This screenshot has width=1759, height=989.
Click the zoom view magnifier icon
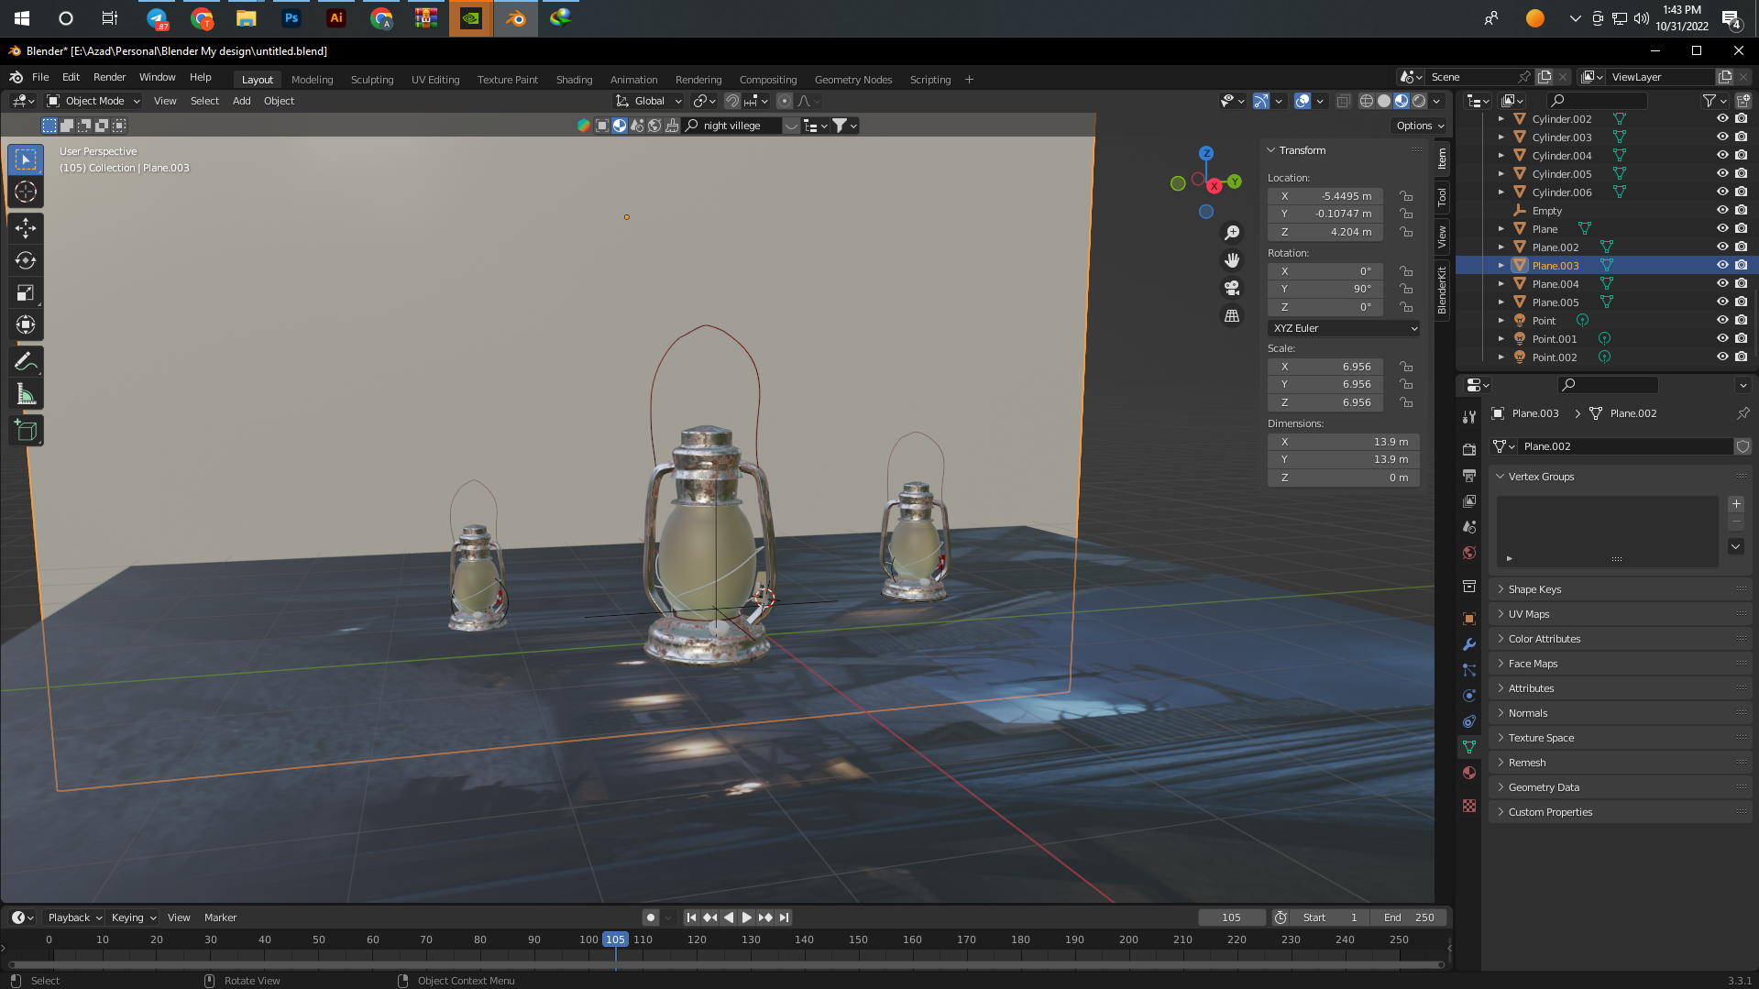pyautogui.click(x=1232, y=233)
